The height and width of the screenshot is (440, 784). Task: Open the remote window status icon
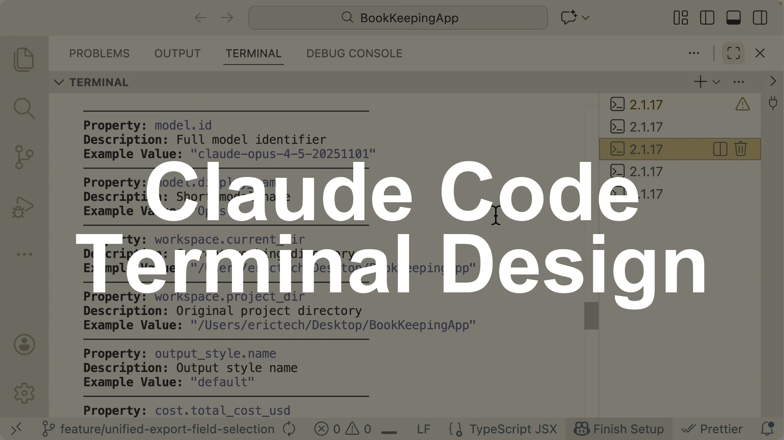point(16,429)
